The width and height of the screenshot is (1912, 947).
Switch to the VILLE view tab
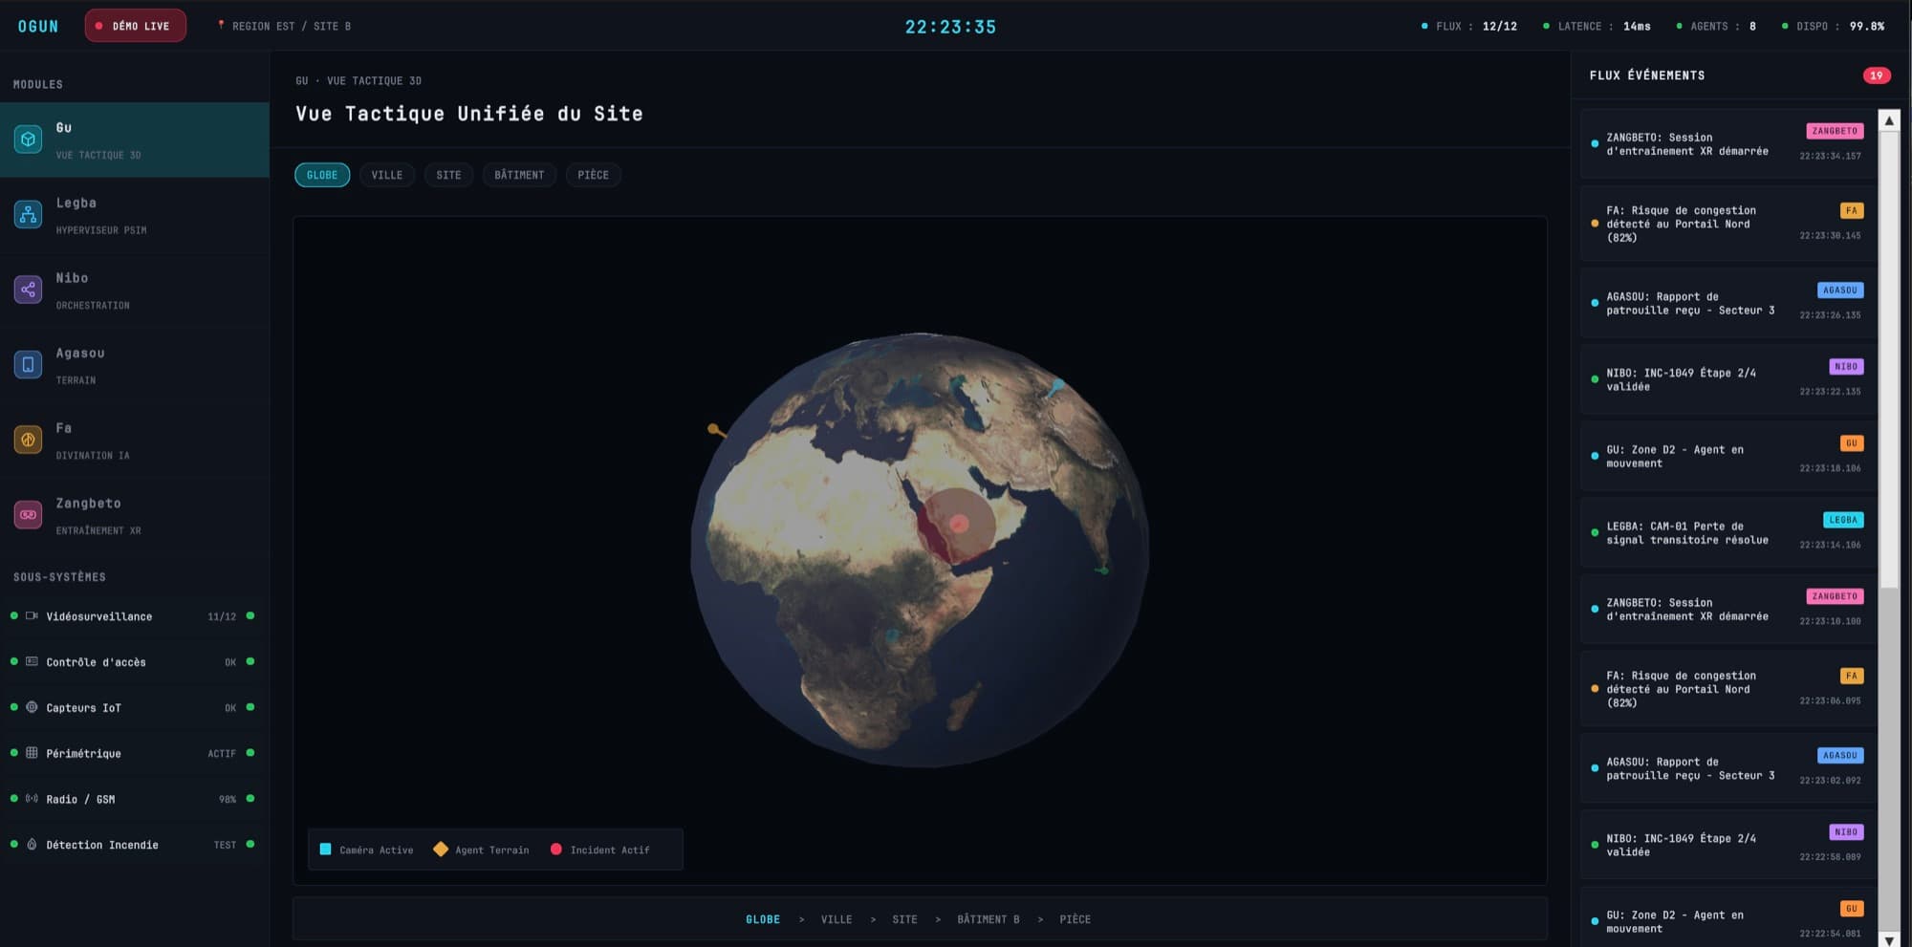click(387, 175)
